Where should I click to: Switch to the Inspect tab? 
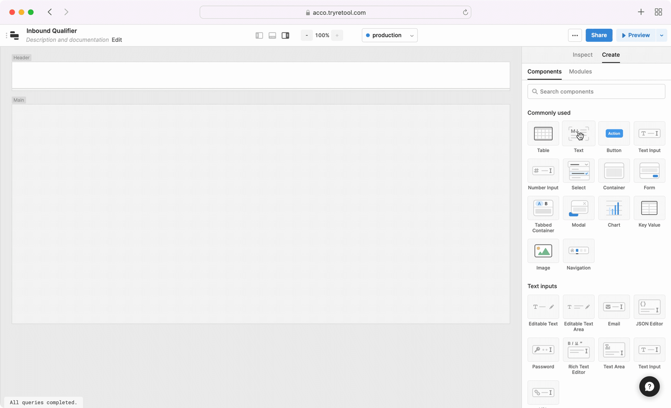pyautogui.click(x=582, y=55)
